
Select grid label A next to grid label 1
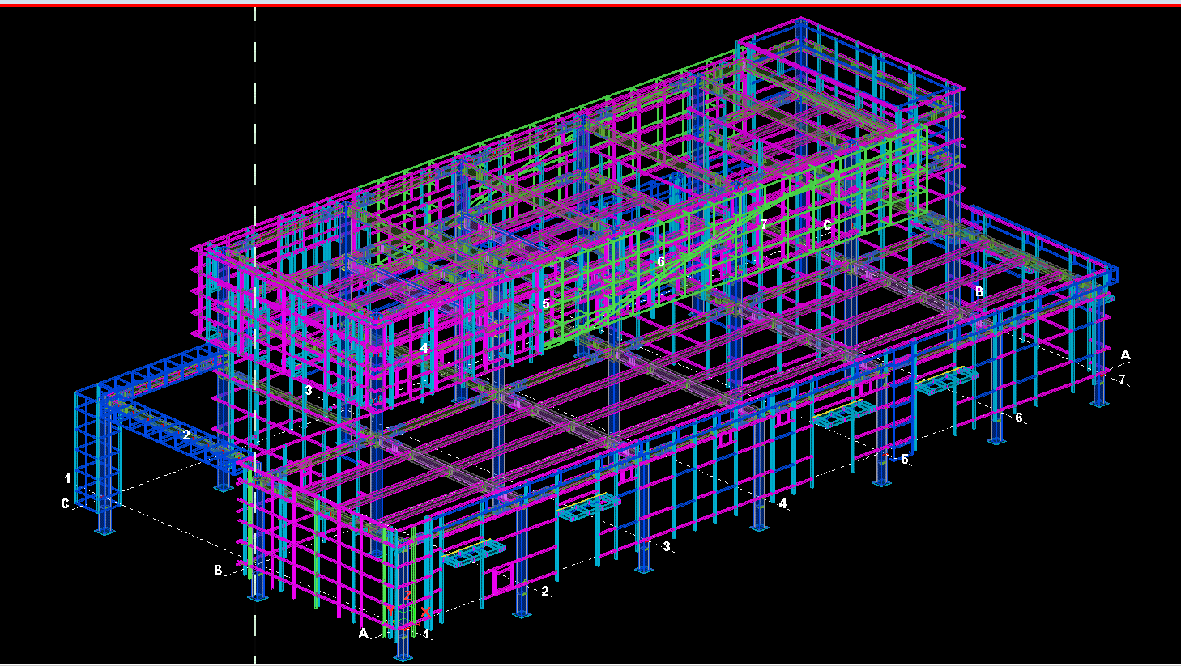tap(364, 633)
